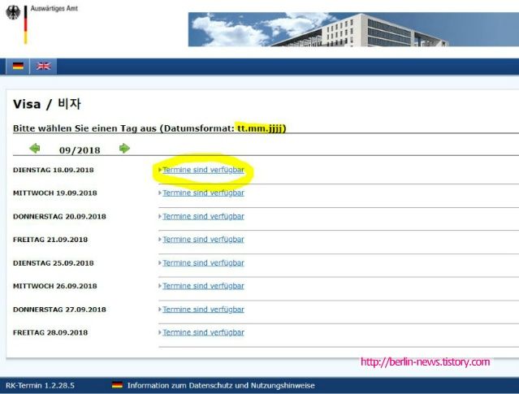
Task: Open available appointments for Dienstag 25.09.2018
Action: (203, 263)
